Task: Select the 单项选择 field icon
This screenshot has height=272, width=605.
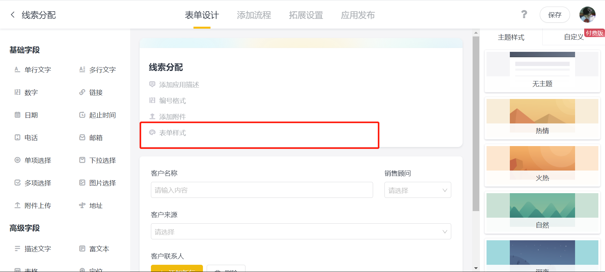Action: click(x=17, y=160)
